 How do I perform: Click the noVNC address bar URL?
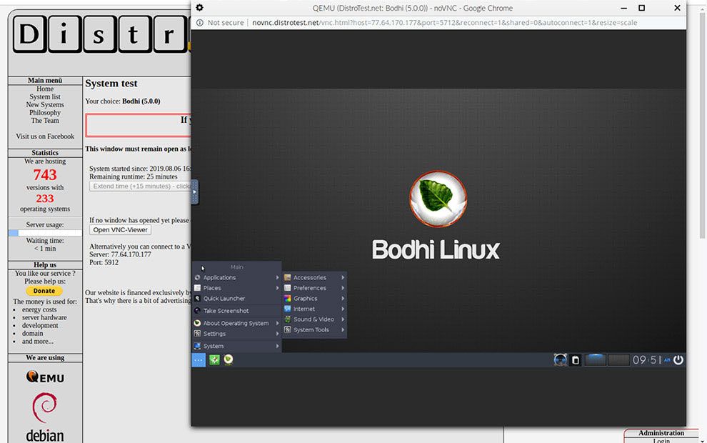click(x=444, y=23)
